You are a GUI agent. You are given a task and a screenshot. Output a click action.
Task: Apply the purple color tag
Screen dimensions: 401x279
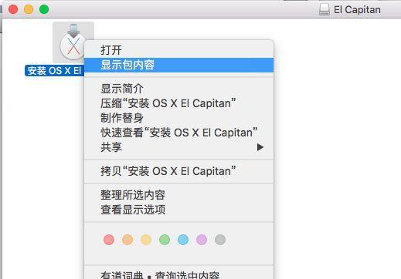point(202,240)
